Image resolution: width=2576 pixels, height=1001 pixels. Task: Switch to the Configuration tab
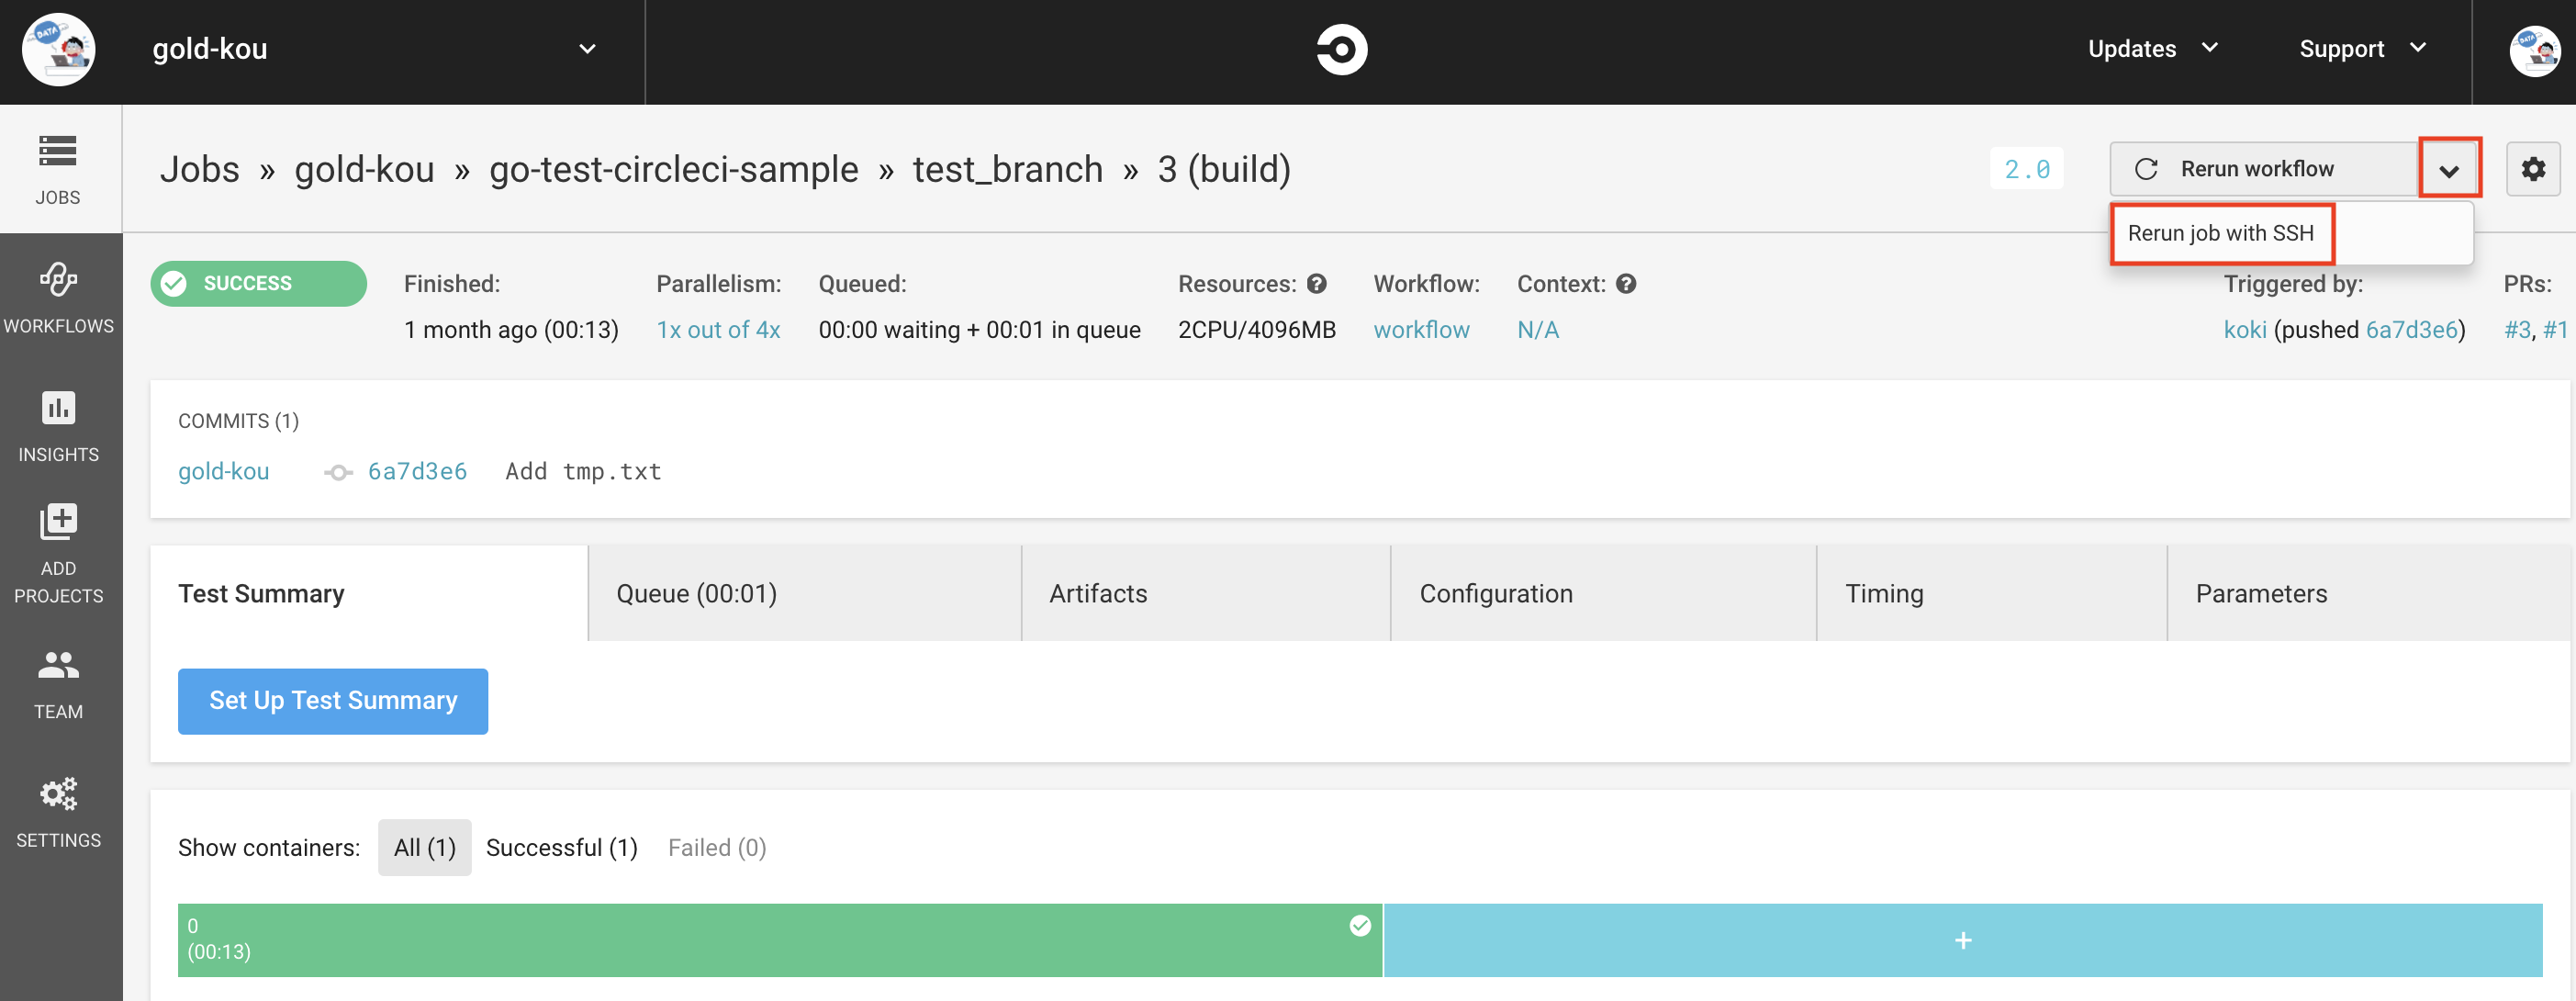click(1495, 593)
